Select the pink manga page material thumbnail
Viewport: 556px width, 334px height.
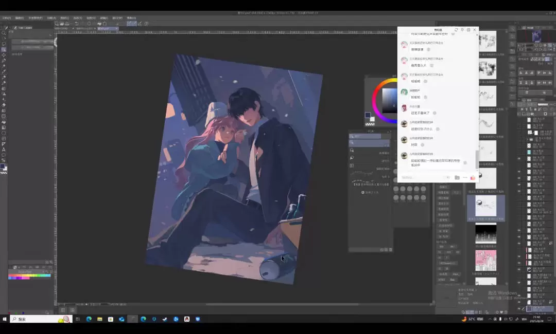point(485,261)
